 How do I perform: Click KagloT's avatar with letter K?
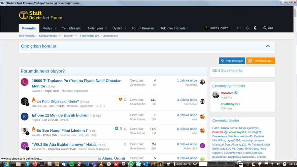[24, 117]
